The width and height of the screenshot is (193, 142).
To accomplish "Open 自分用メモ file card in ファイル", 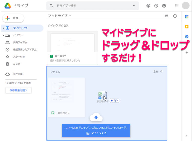I will pyautogui.click(x=66, y=98).
